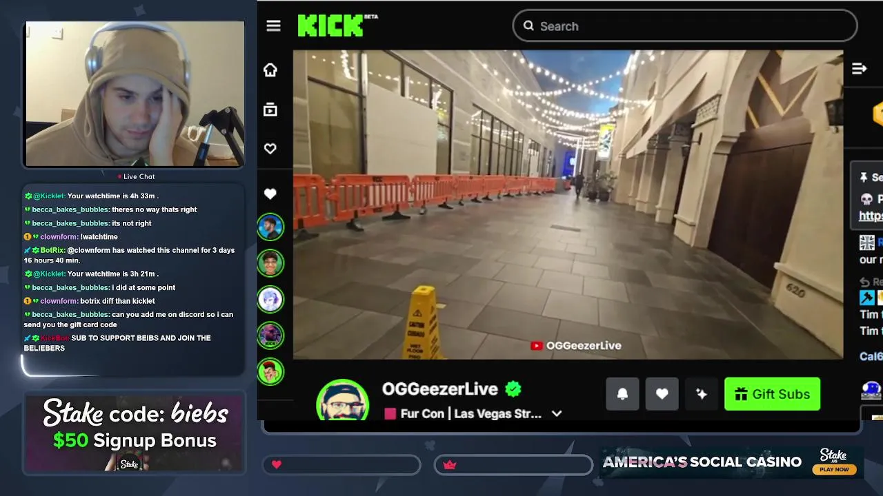Open the Kick hamburger menu
This screenshot has height=496, width=883.
(x=273, y=26)
